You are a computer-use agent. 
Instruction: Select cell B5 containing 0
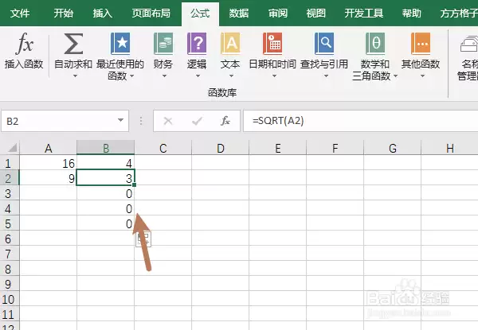point(105,224)
